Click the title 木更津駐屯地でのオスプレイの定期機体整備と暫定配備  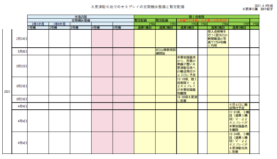pyautogui.click(x=138, y=7)
